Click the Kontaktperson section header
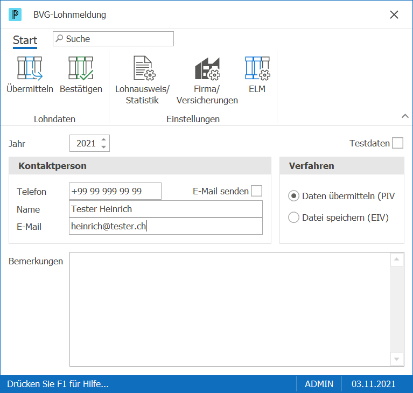The image size is (413, 393). [x=140, y=166]
